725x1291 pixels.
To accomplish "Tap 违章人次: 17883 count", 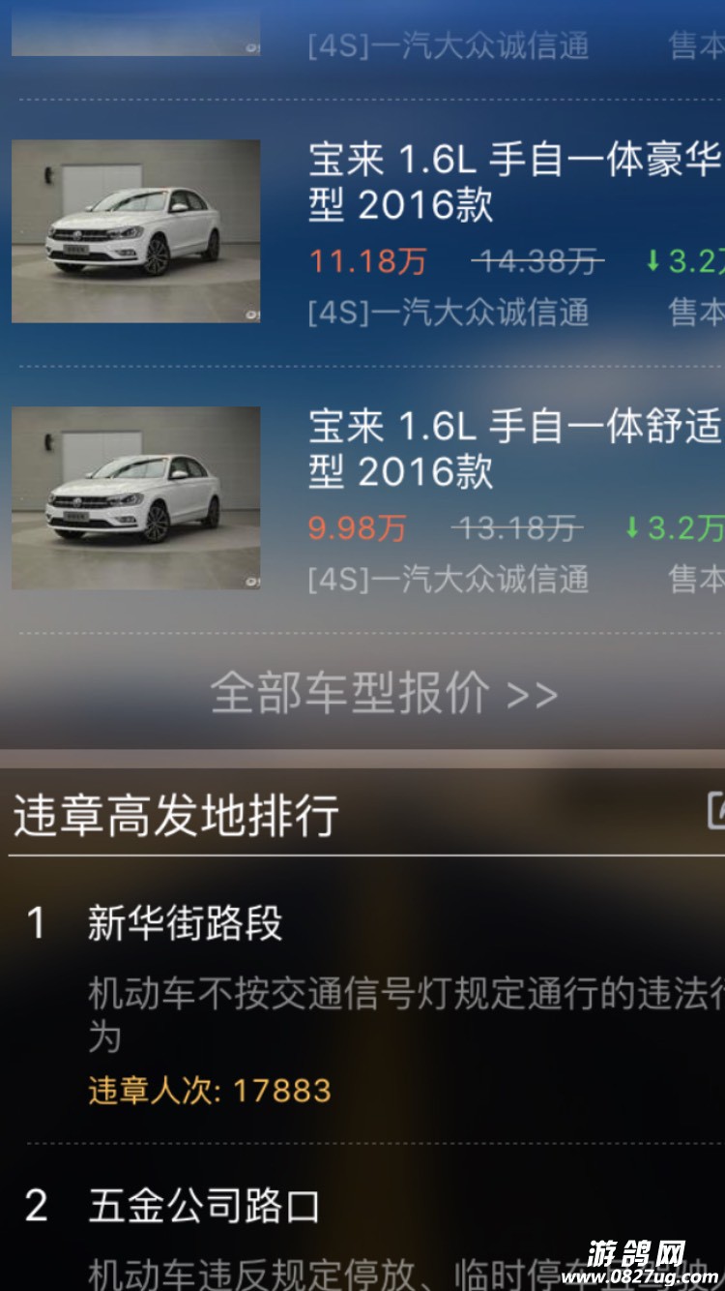I will click(x=210, y=1091).
